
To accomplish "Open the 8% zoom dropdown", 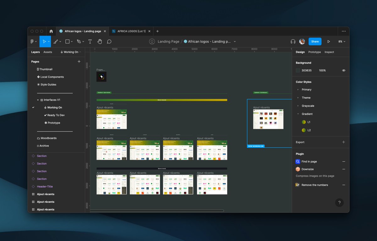I will point(342,41).
